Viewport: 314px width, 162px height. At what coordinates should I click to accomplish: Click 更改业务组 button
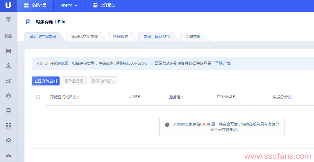[74, 81]
